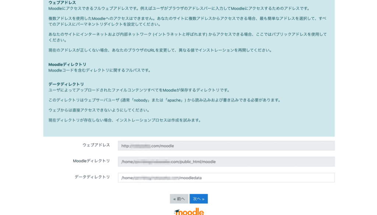This screenshot has height=215, width=377.
Task: Click the Moodle logo at the bottom
Action: tap(189, 211)
